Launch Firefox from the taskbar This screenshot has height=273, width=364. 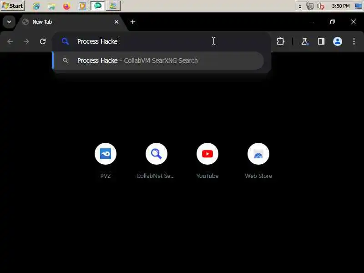tap(66, 6)
